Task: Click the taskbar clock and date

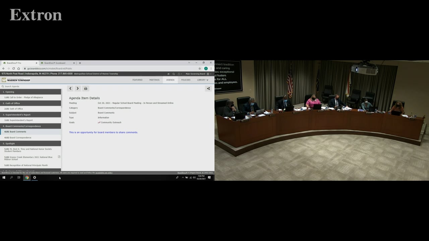Action: point(201,177)
